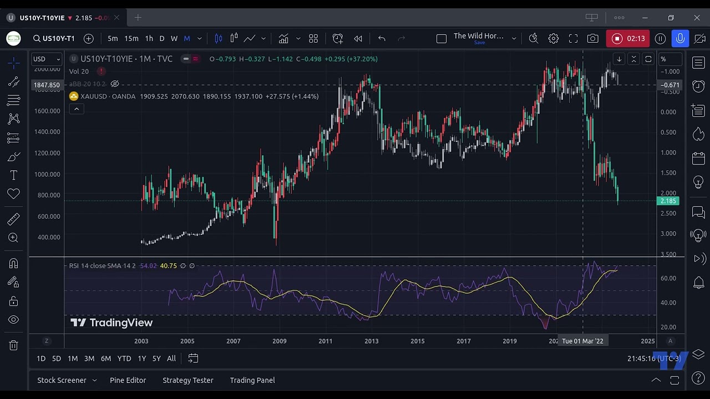Toggle stay in drawing mode
This screenshot has height=399, width=710.
(14, 282)
